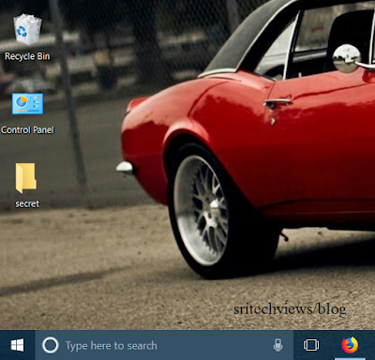Click the 'Recycle Bin' label text
The height and width of the screenshot is (360, 375).
pos(27,56)
